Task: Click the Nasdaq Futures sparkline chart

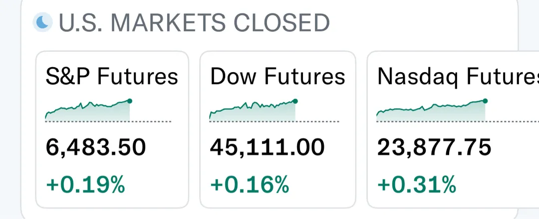Action: [431, 111]
